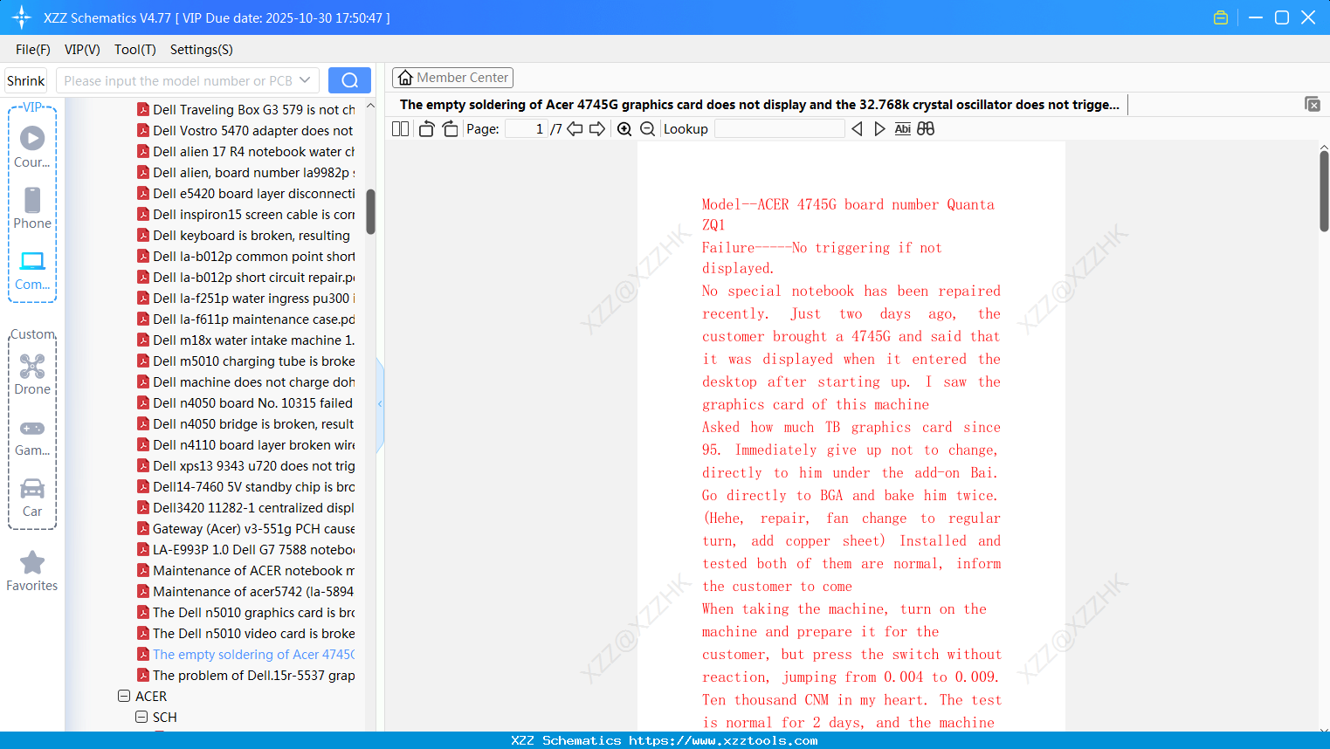The height and width of the screenshot is (749, 1330).
Task: Click the XZZ website link in status bar
Action: [x=723, y=740]
